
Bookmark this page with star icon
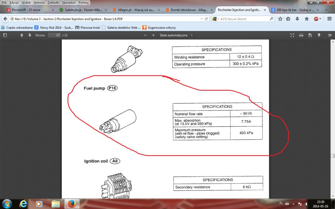[280, 19]
